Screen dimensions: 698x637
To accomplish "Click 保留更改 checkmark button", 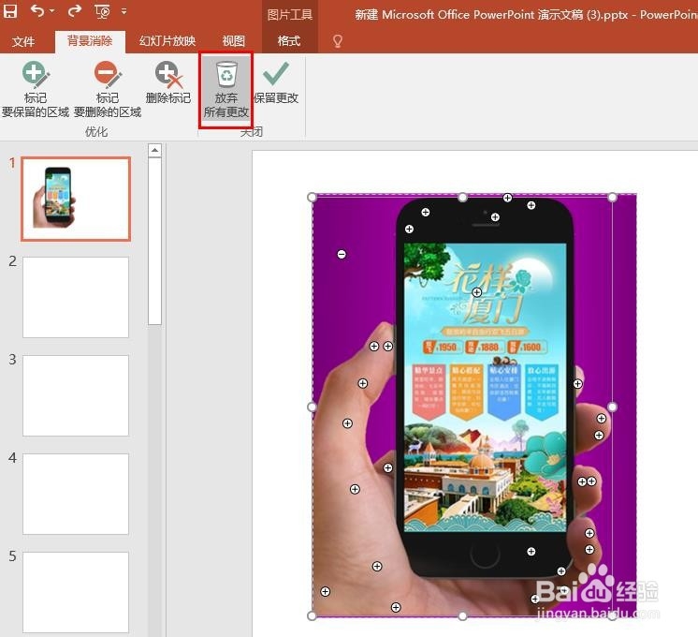I will coord(276,83).
